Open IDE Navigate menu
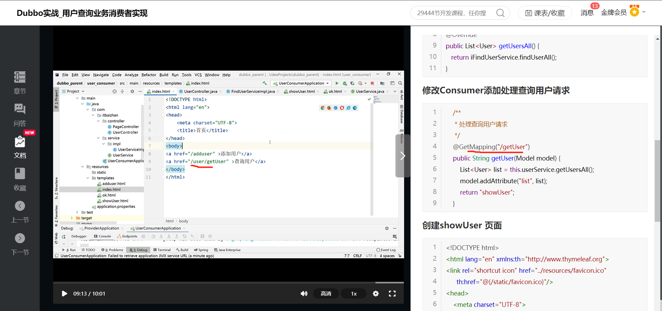The width and height of the screenshot is (662, 311). [x=101, y=75]
